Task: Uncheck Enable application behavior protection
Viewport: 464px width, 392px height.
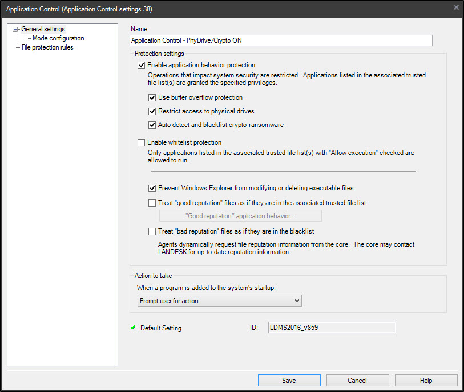Action: click(141, 65)
